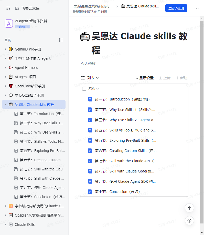The width and height of the screenshot is (204, 235).
Task: Open list row 第二节：Why Use Skills 1
Action: (x=134, y=110)
